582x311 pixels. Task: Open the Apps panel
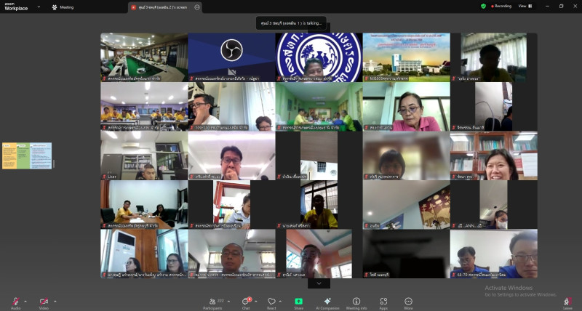pyautogui.click(x=383, y=303)
